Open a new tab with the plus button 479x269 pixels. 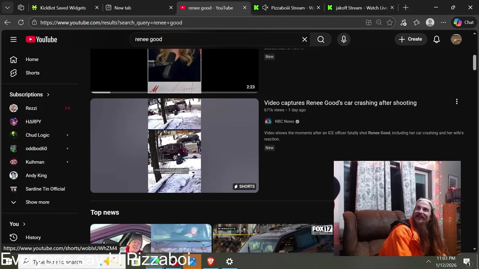(406, 7)
